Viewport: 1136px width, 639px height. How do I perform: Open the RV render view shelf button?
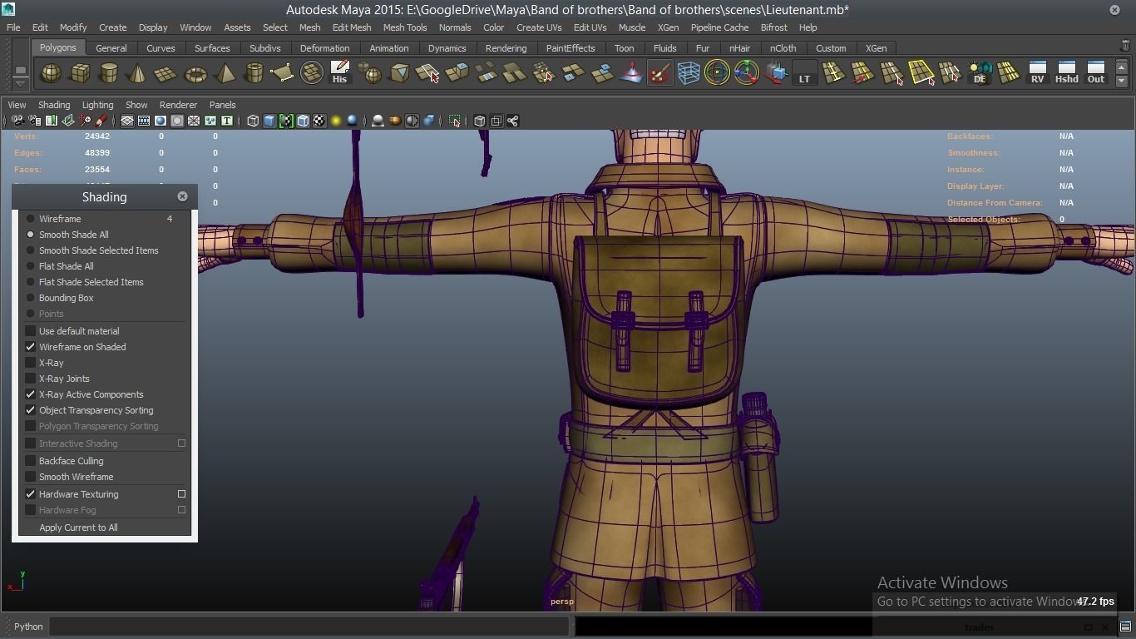pyautogui.click(x=1037, y=73)
